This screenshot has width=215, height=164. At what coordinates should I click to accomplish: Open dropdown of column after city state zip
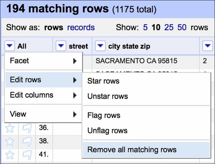[208, 46]
